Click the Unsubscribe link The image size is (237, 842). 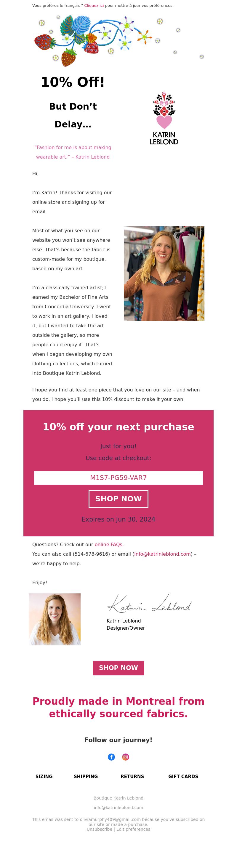tap(100, 829)
